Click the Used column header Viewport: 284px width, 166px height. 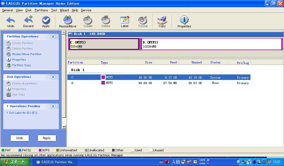click(x=166, y=62)
